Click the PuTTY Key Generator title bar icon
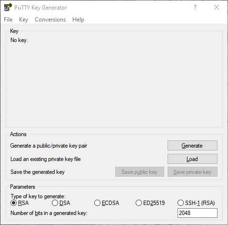 point(8,7)
